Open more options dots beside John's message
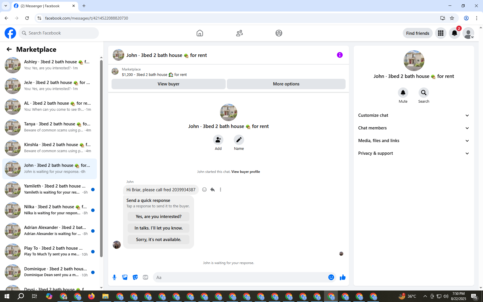 [221, 190]
